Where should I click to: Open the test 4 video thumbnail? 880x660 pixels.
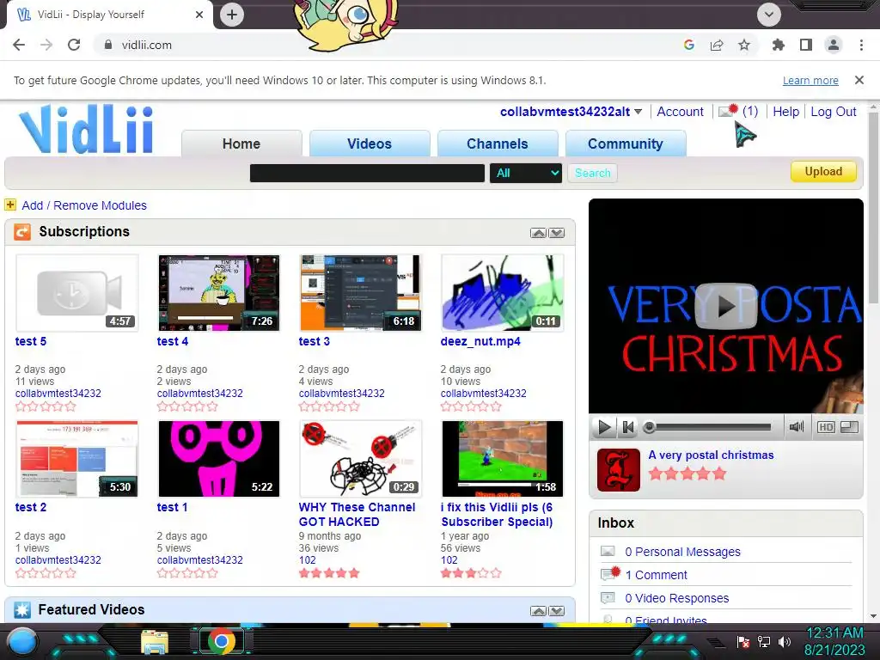click(x=219, y=292)
